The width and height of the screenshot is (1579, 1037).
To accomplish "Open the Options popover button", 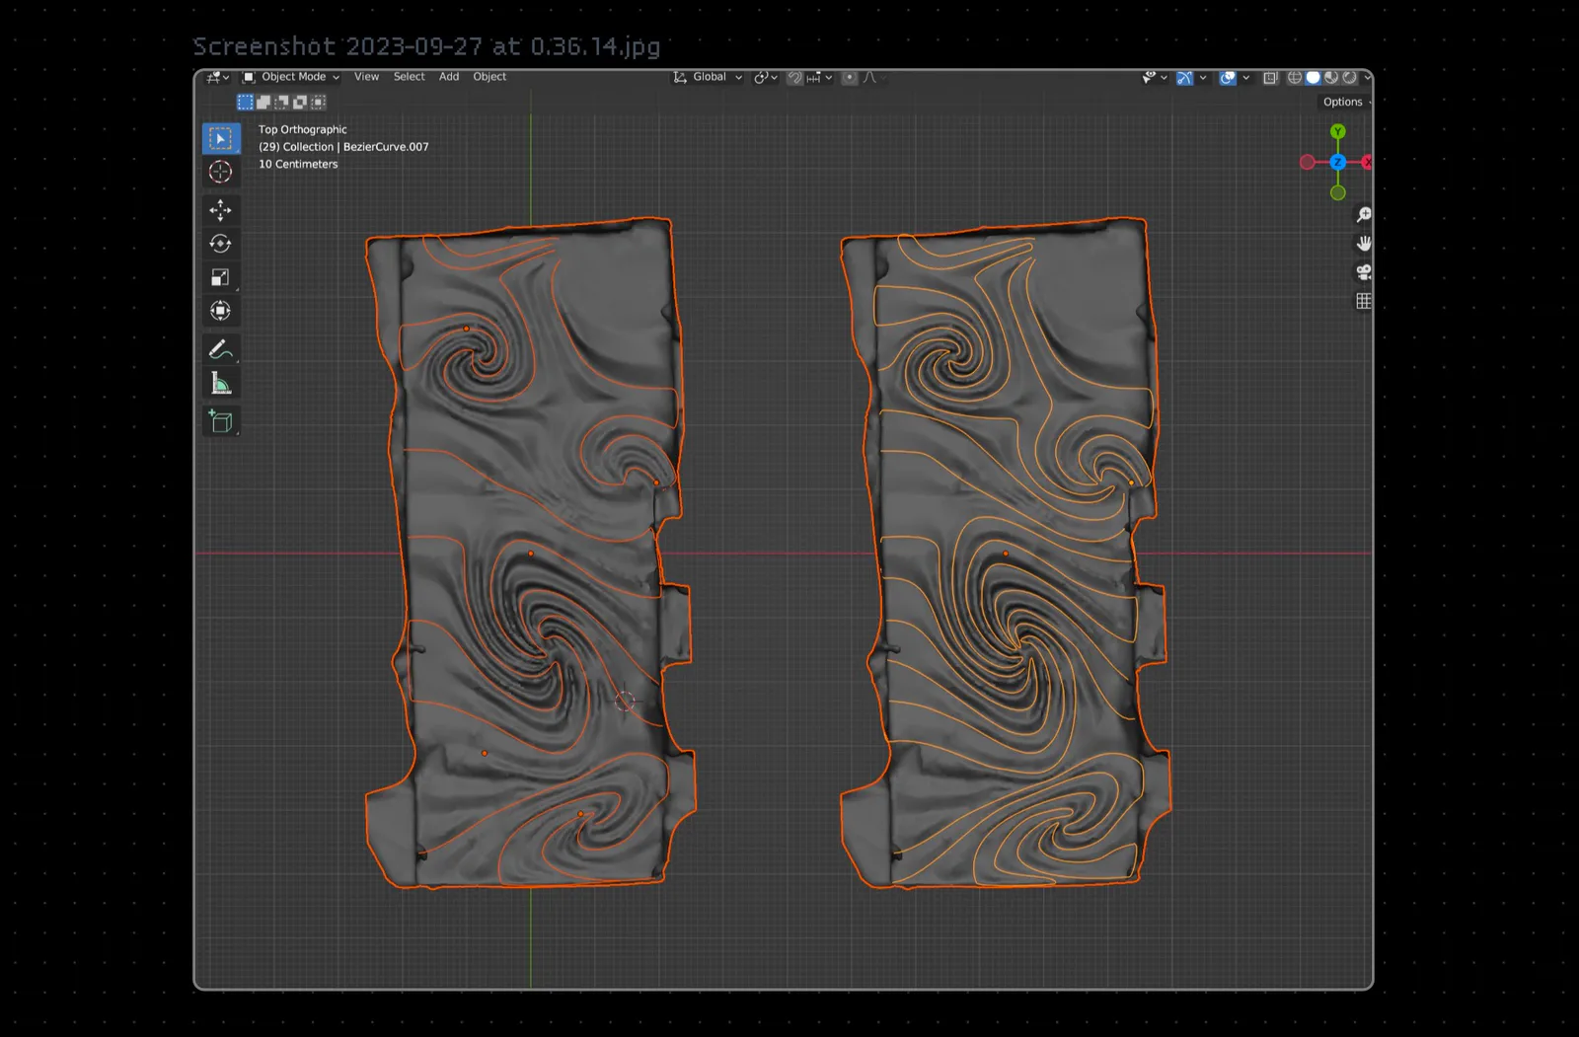I will coord(1343,102).
